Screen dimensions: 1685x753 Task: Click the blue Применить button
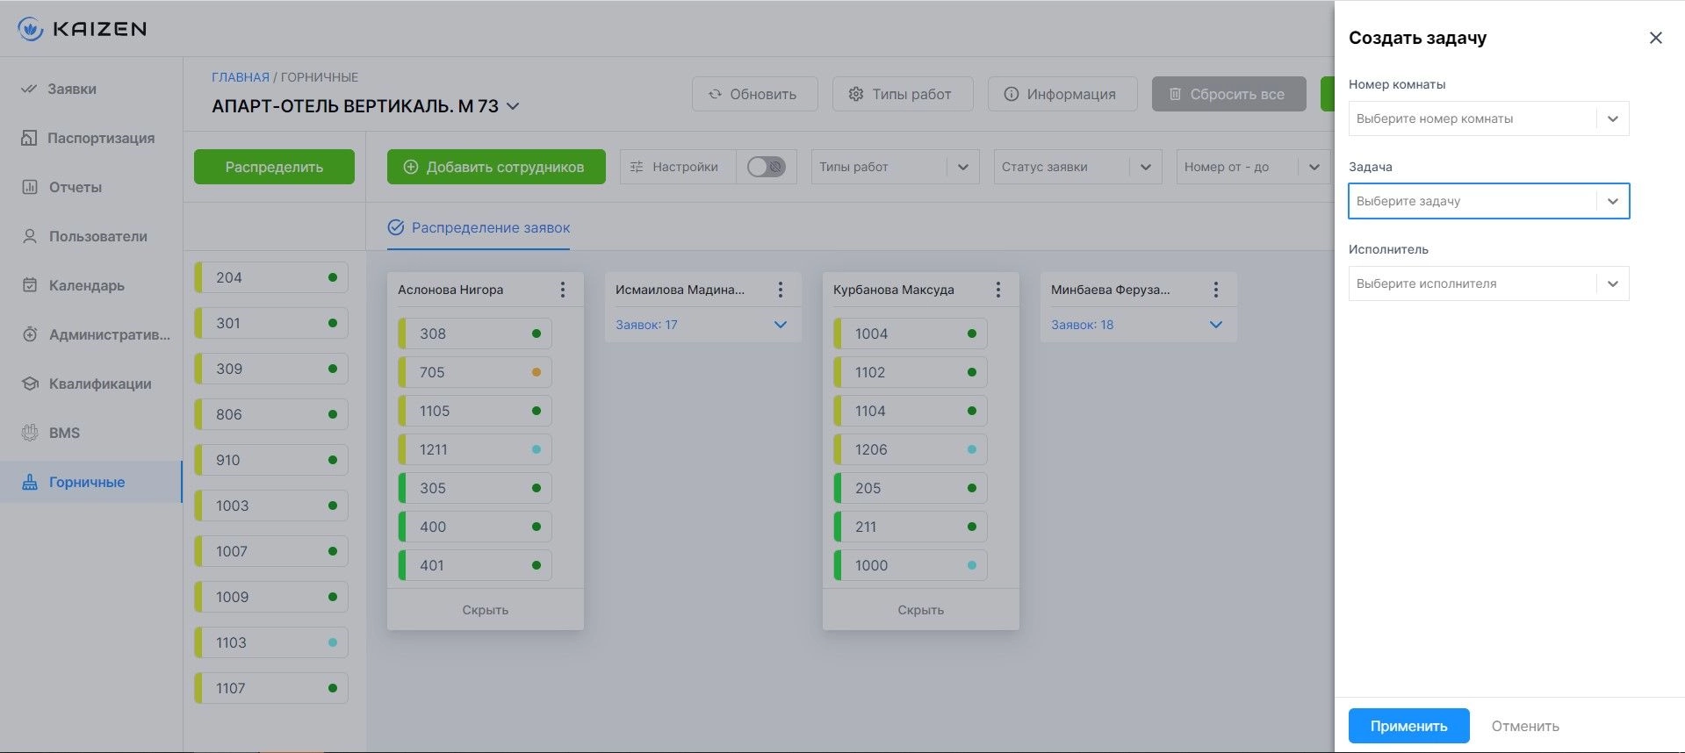coord(1408,726)
